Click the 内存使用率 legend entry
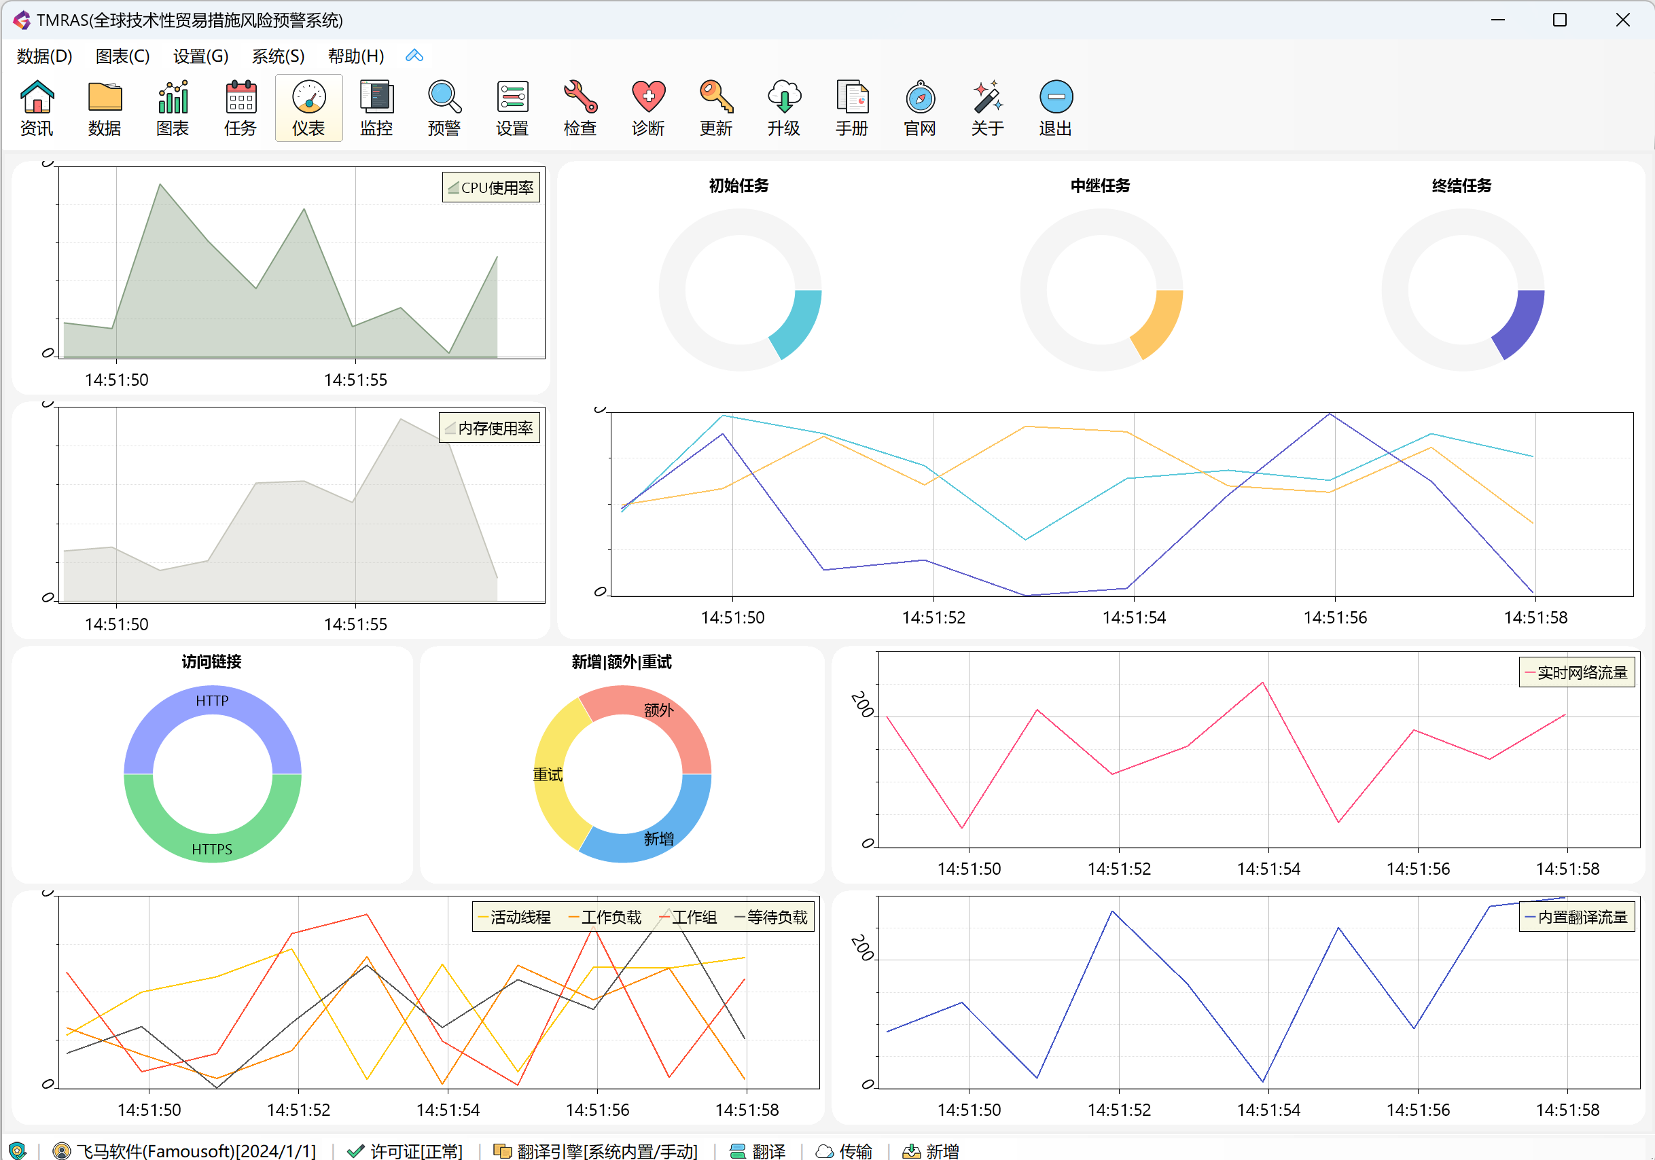Viewport: 1655px width, 1160px height. (x=489, y=429)
